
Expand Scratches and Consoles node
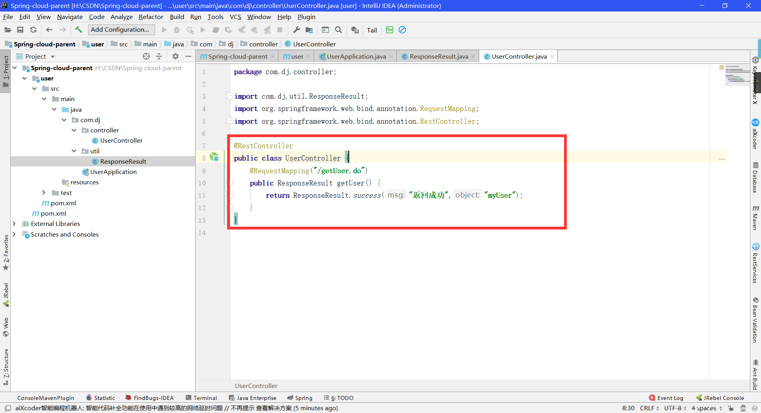tap(14, 234)
